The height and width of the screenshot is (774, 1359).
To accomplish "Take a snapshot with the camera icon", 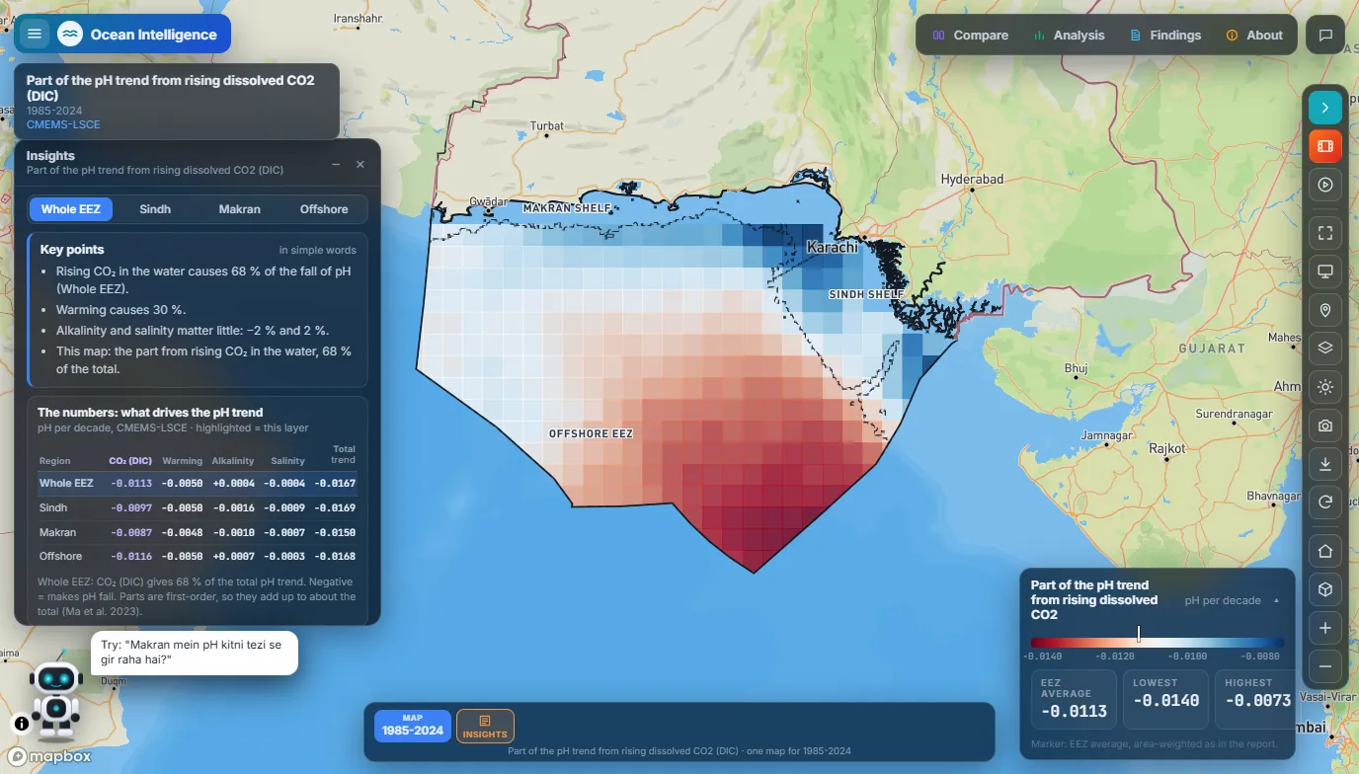I will click(x=1325, y=426).
